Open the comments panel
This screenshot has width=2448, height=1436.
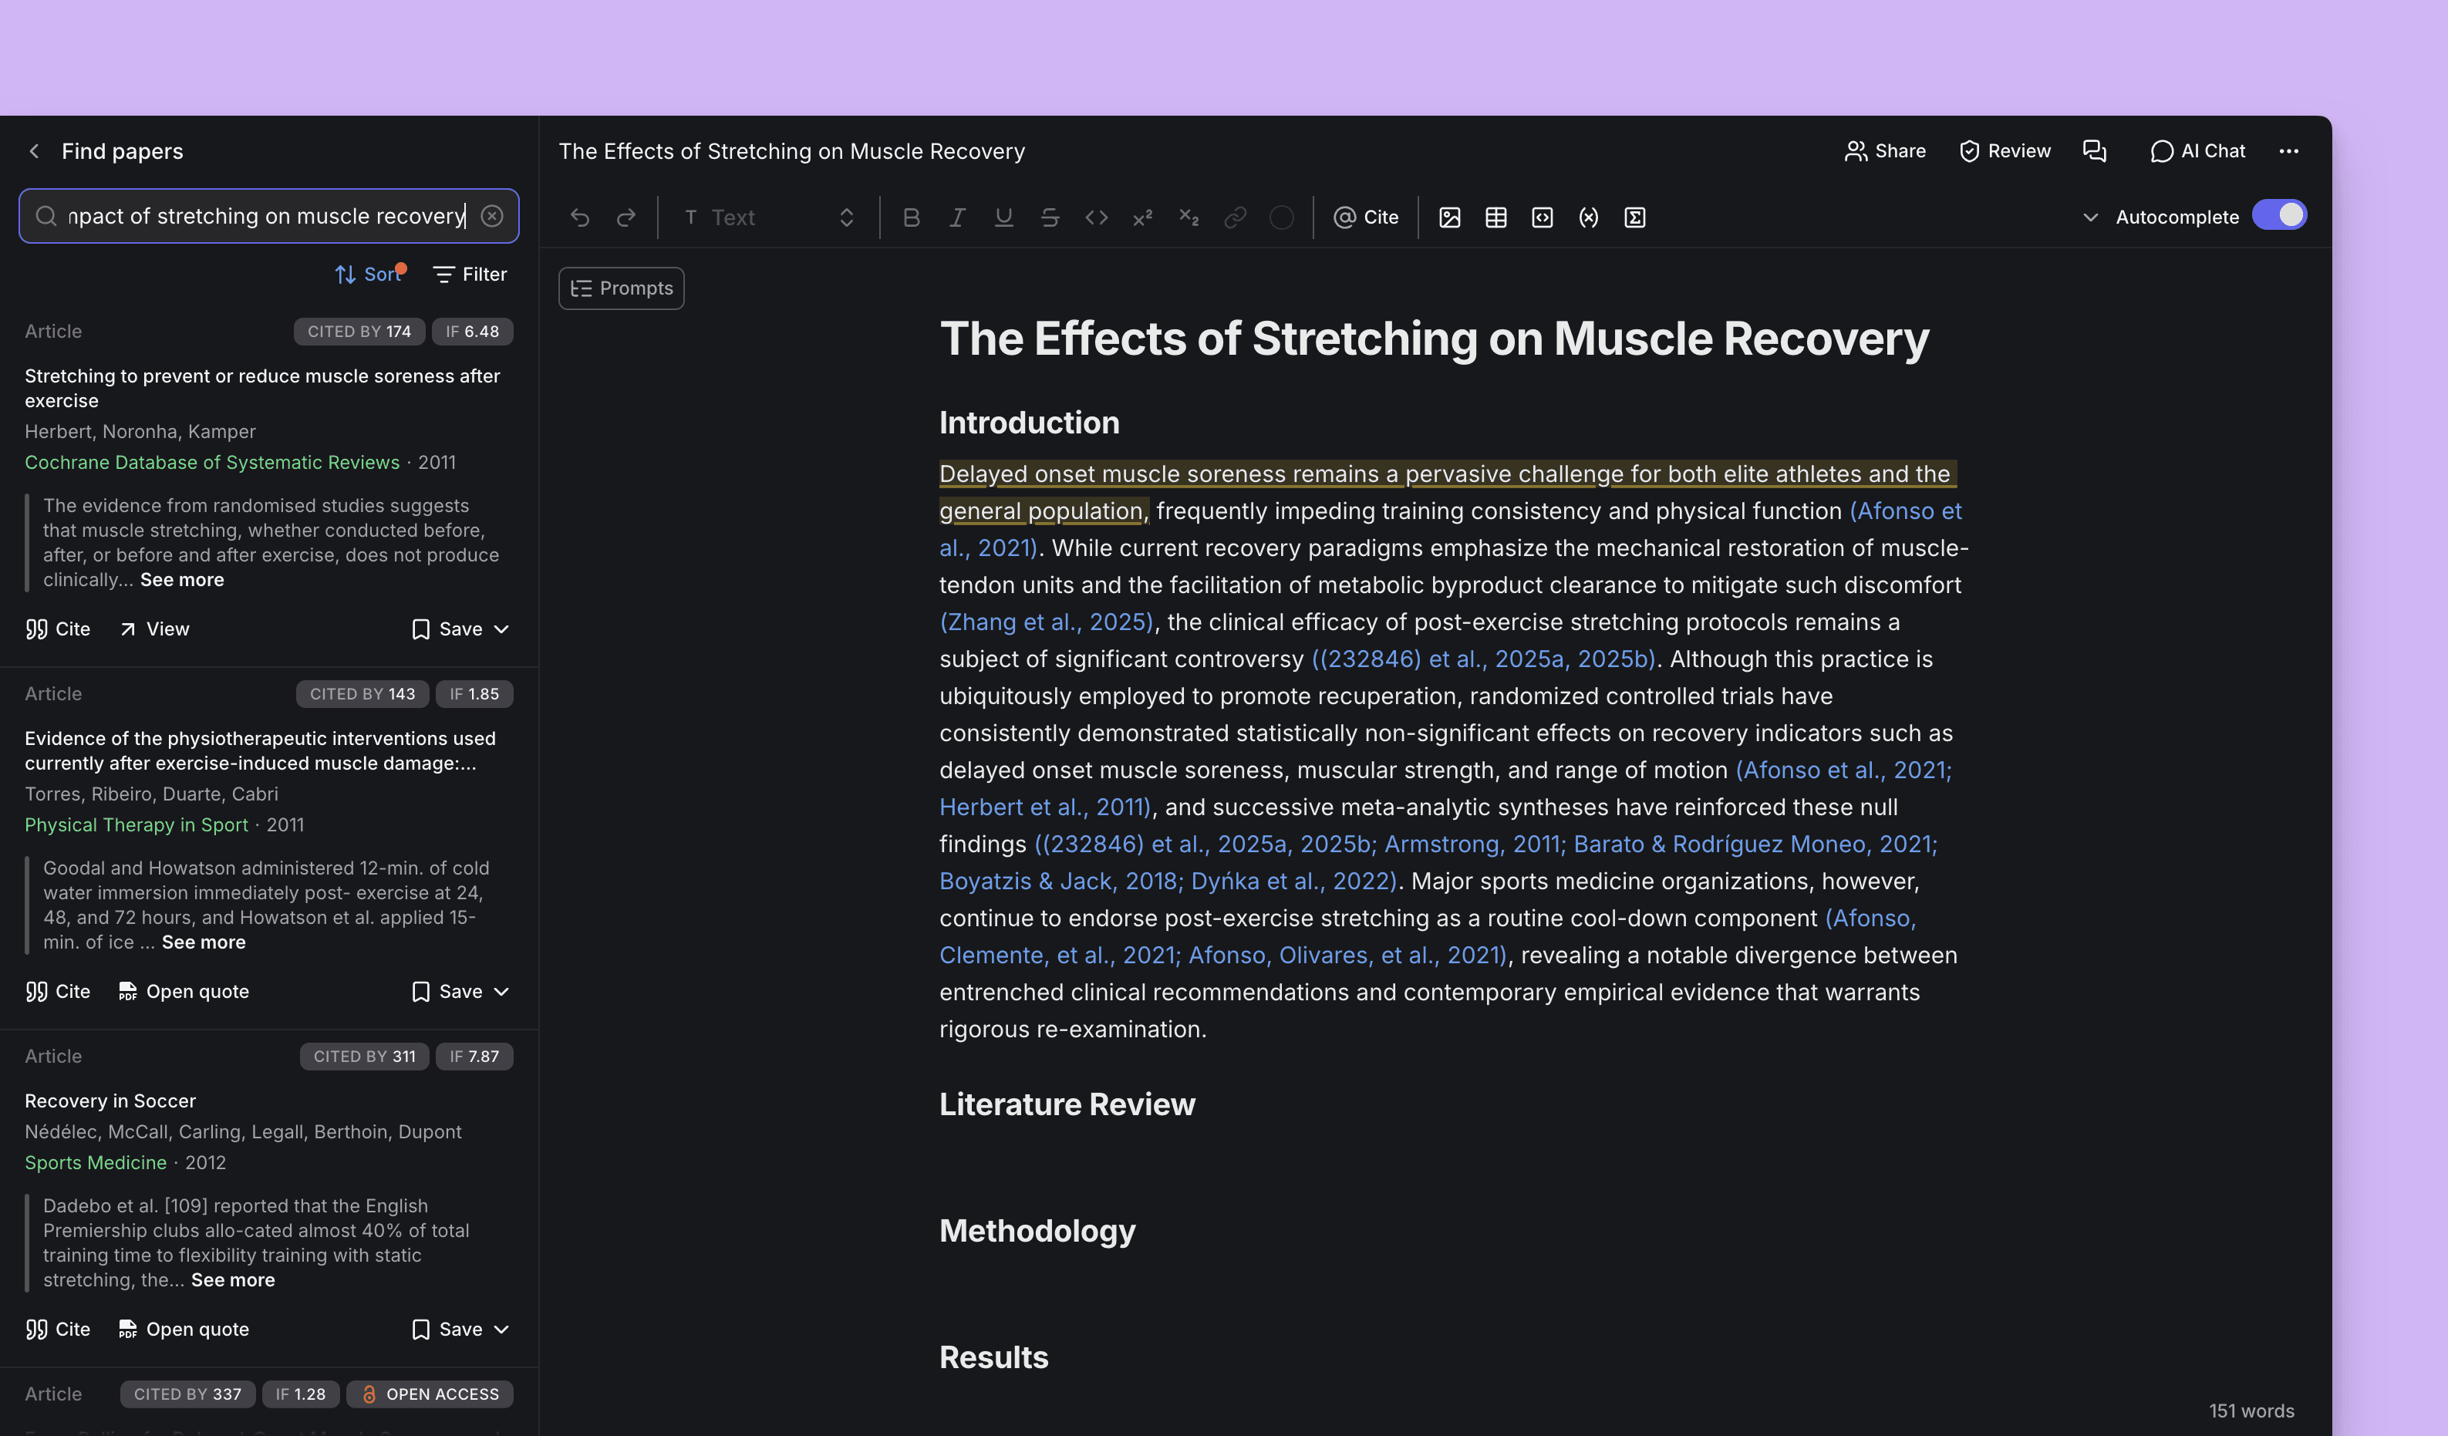click(2095, 152)
